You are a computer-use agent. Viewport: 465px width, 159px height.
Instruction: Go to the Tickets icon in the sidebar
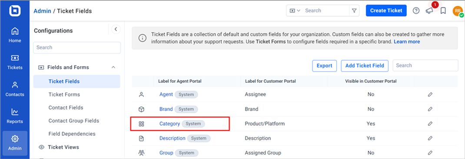tap(15, 62)
